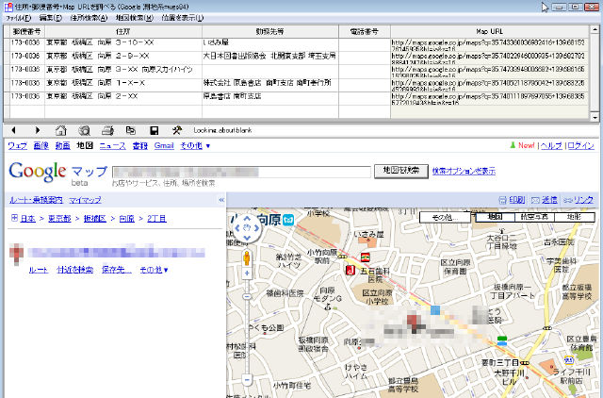Select the いさみ屋 table cell
The image size is (603, 398).
270,44
